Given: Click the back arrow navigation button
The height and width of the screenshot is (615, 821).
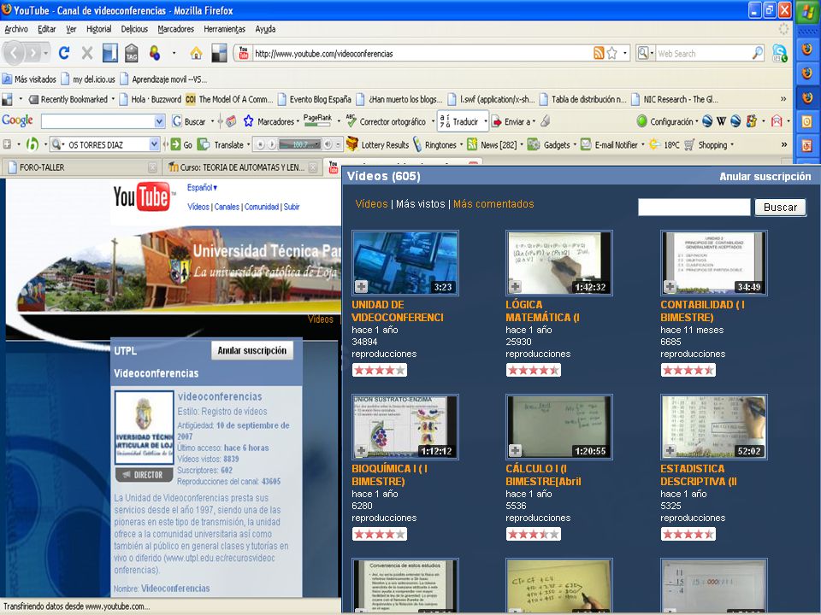Looking at the screenshot, I should pyautogui.click(x=15, y=53).
